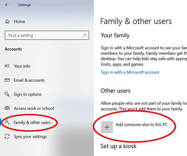Click the Email & accounts envelope icon

[x=7, y=80]
